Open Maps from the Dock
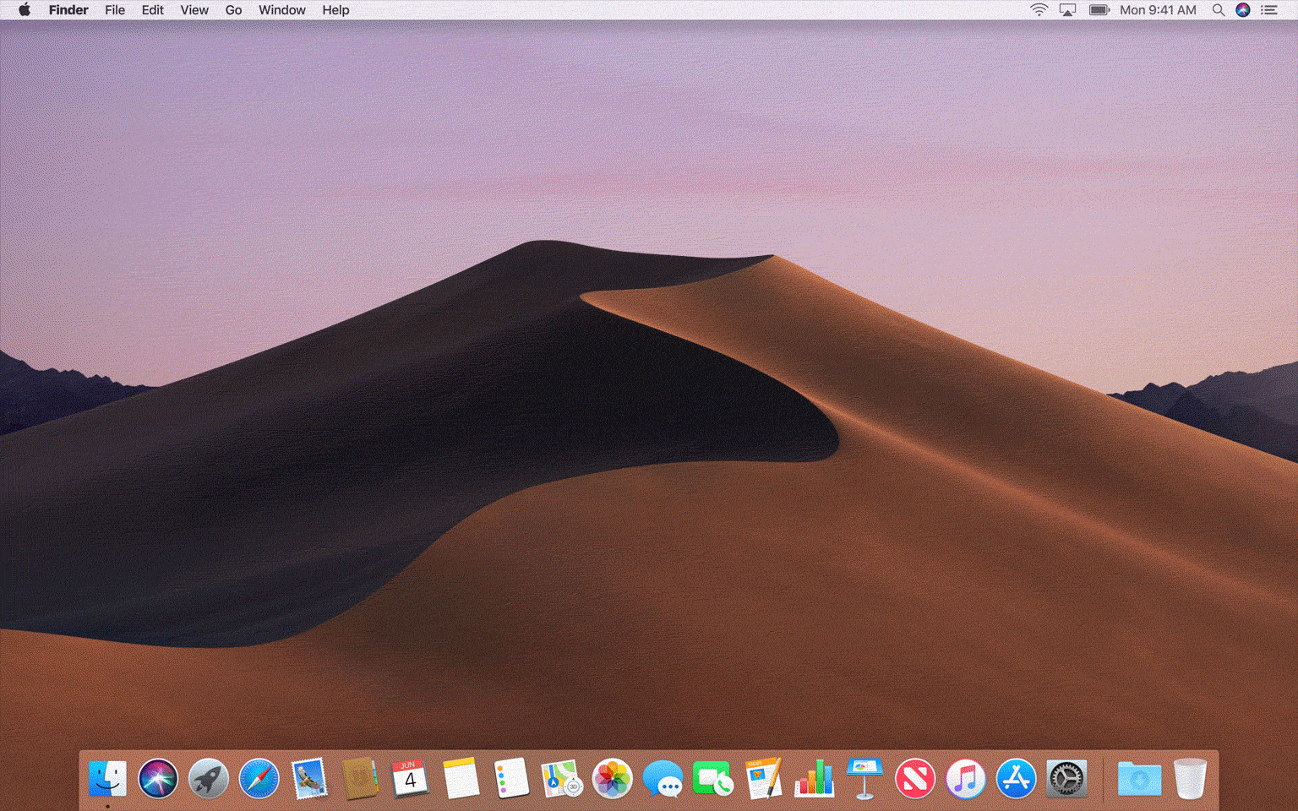Screen dimensions: 1298x811 pyautogui.click(x=562, y=779)
